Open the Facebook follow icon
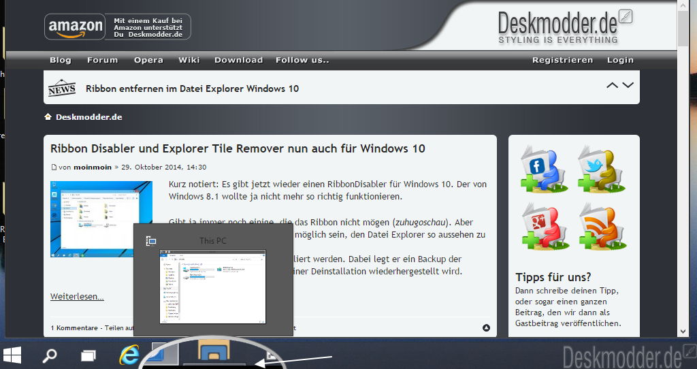The height and width of the screenshot is (369, 697). (x=544, y=169)
